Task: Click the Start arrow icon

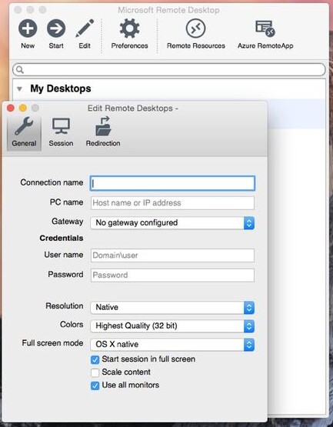Action: [x=56, y=28]
